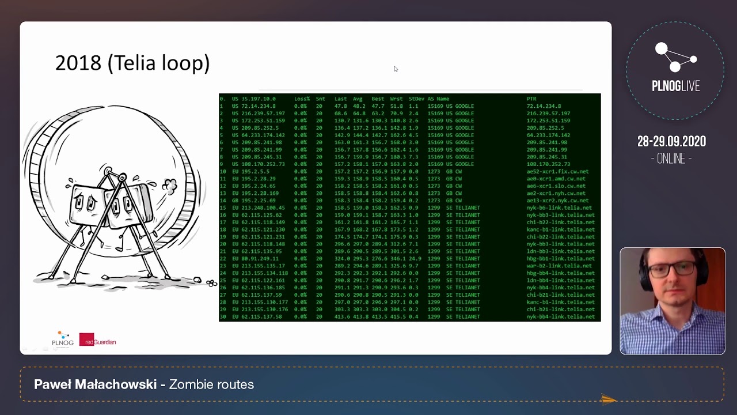
Task: Click PTR name "hbg-bb1-link.telia.net"
Action: [561, 259]
